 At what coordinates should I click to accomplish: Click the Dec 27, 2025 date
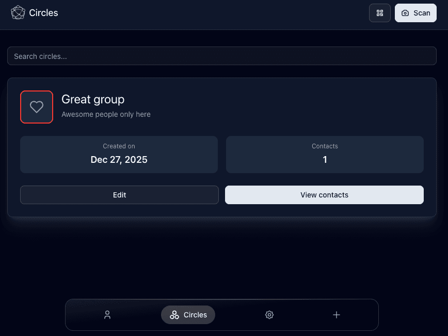click(119, 160)
